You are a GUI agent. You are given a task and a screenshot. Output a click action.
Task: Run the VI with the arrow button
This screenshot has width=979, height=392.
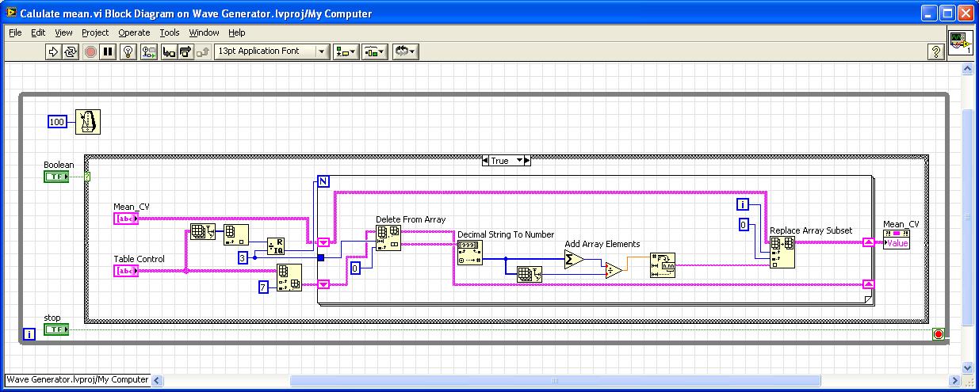click(53, 51)
